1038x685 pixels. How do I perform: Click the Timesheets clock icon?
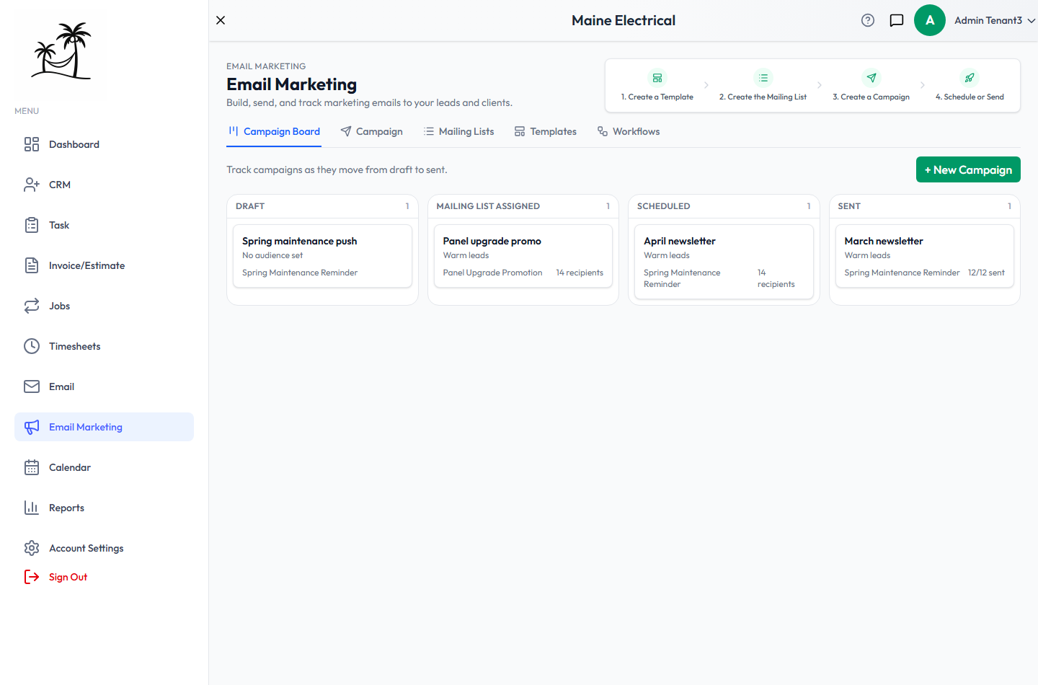[x=32, y=346]
